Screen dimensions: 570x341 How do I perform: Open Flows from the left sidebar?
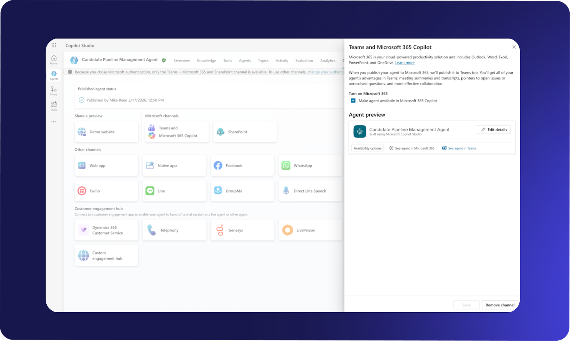click(x=54, y=91)
